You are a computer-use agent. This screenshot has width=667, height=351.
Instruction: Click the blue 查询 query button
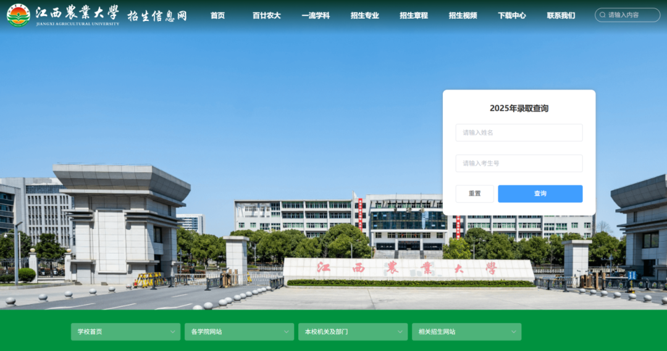coord(540,194)
